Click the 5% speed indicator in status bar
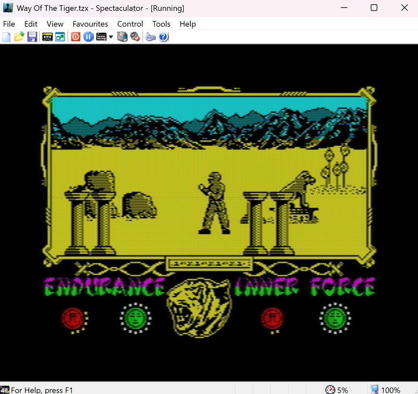 pos(337,390)
